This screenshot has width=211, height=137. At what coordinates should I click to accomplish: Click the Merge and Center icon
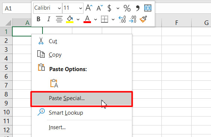(148, 8)
